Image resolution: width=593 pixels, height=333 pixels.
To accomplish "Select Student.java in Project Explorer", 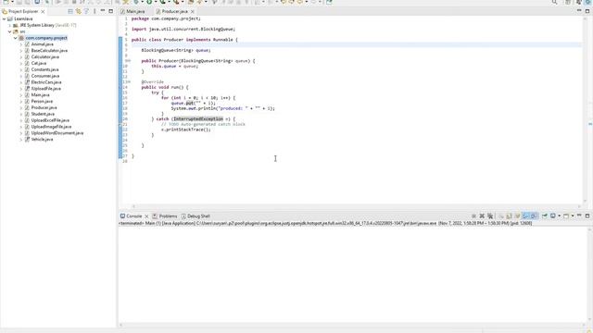I will [43, 114].
